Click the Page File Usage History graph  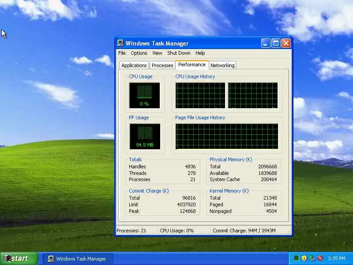click(x=227, y=136)
